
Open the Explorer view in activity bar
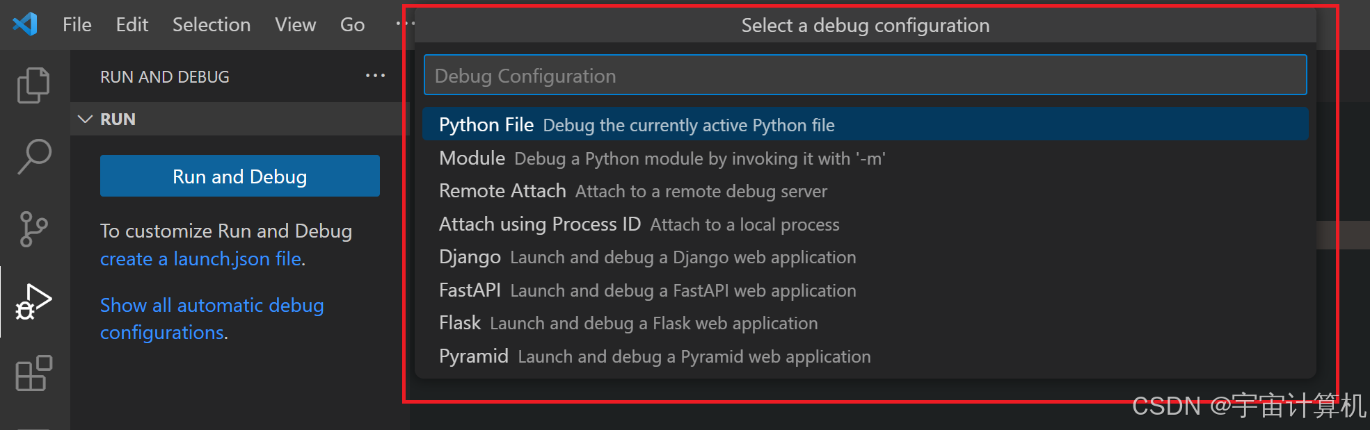click(x=33, y=85)
